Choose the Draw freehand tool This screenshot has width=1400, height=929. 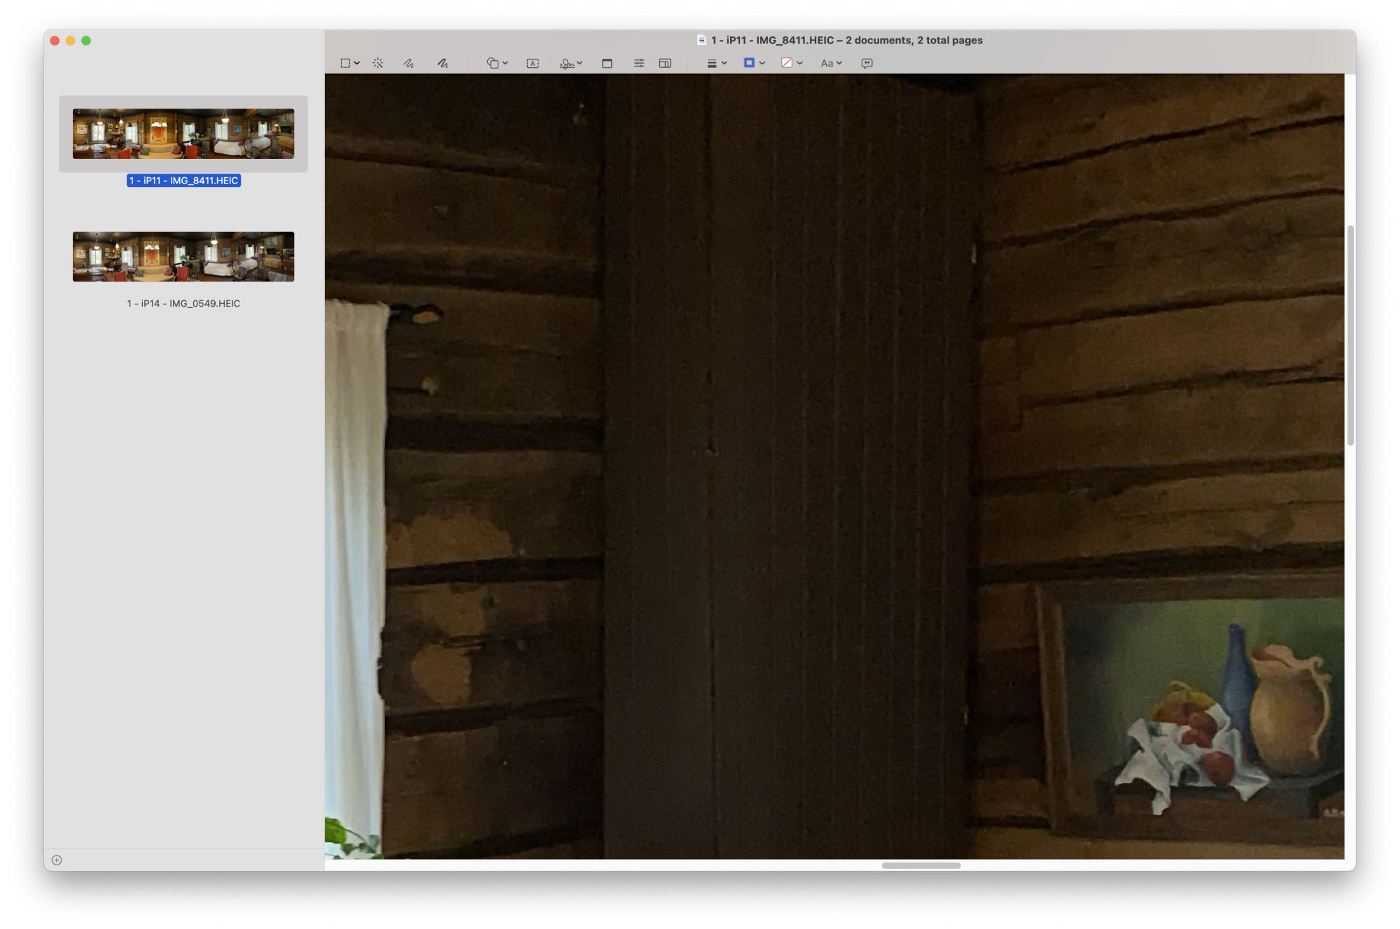[x=442, y=63]
